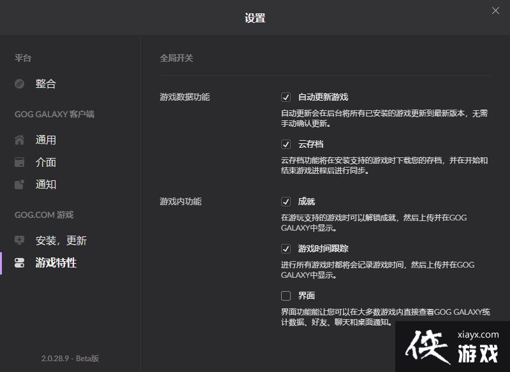Click the description starting 界面功能能让您
The image size is (510, 372).
point(386,317)
